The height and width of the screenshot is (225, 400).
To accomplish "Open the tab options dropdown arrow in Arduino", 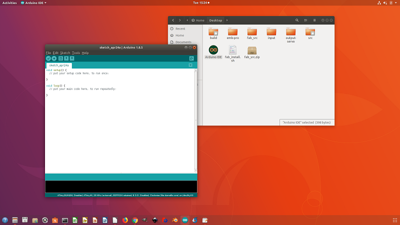I will (x=190, y=65).
